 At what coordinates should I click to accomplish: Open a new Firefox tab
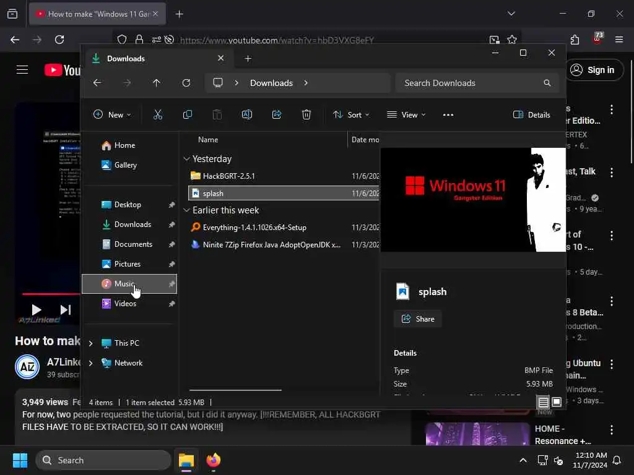pos(179,14)
